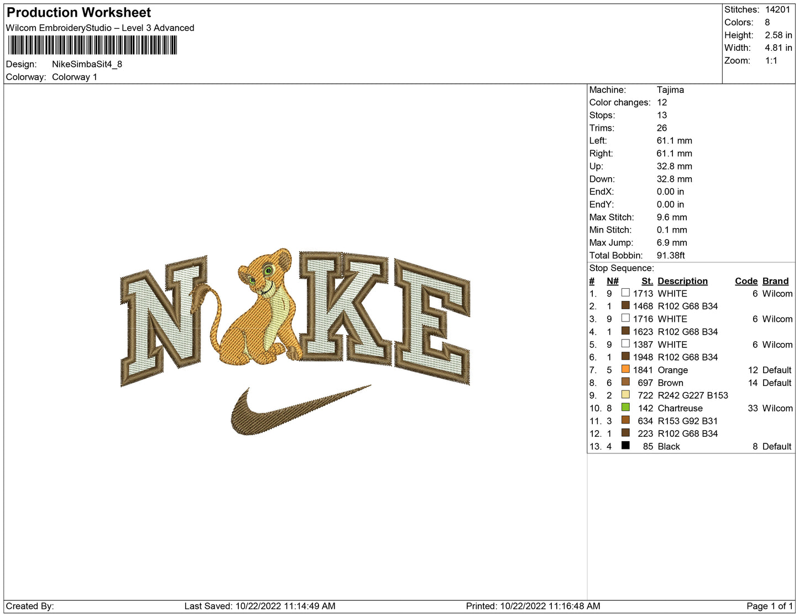Click stitch count 85 in stop sequence
799x614 pixels.
tap(648, 446)
